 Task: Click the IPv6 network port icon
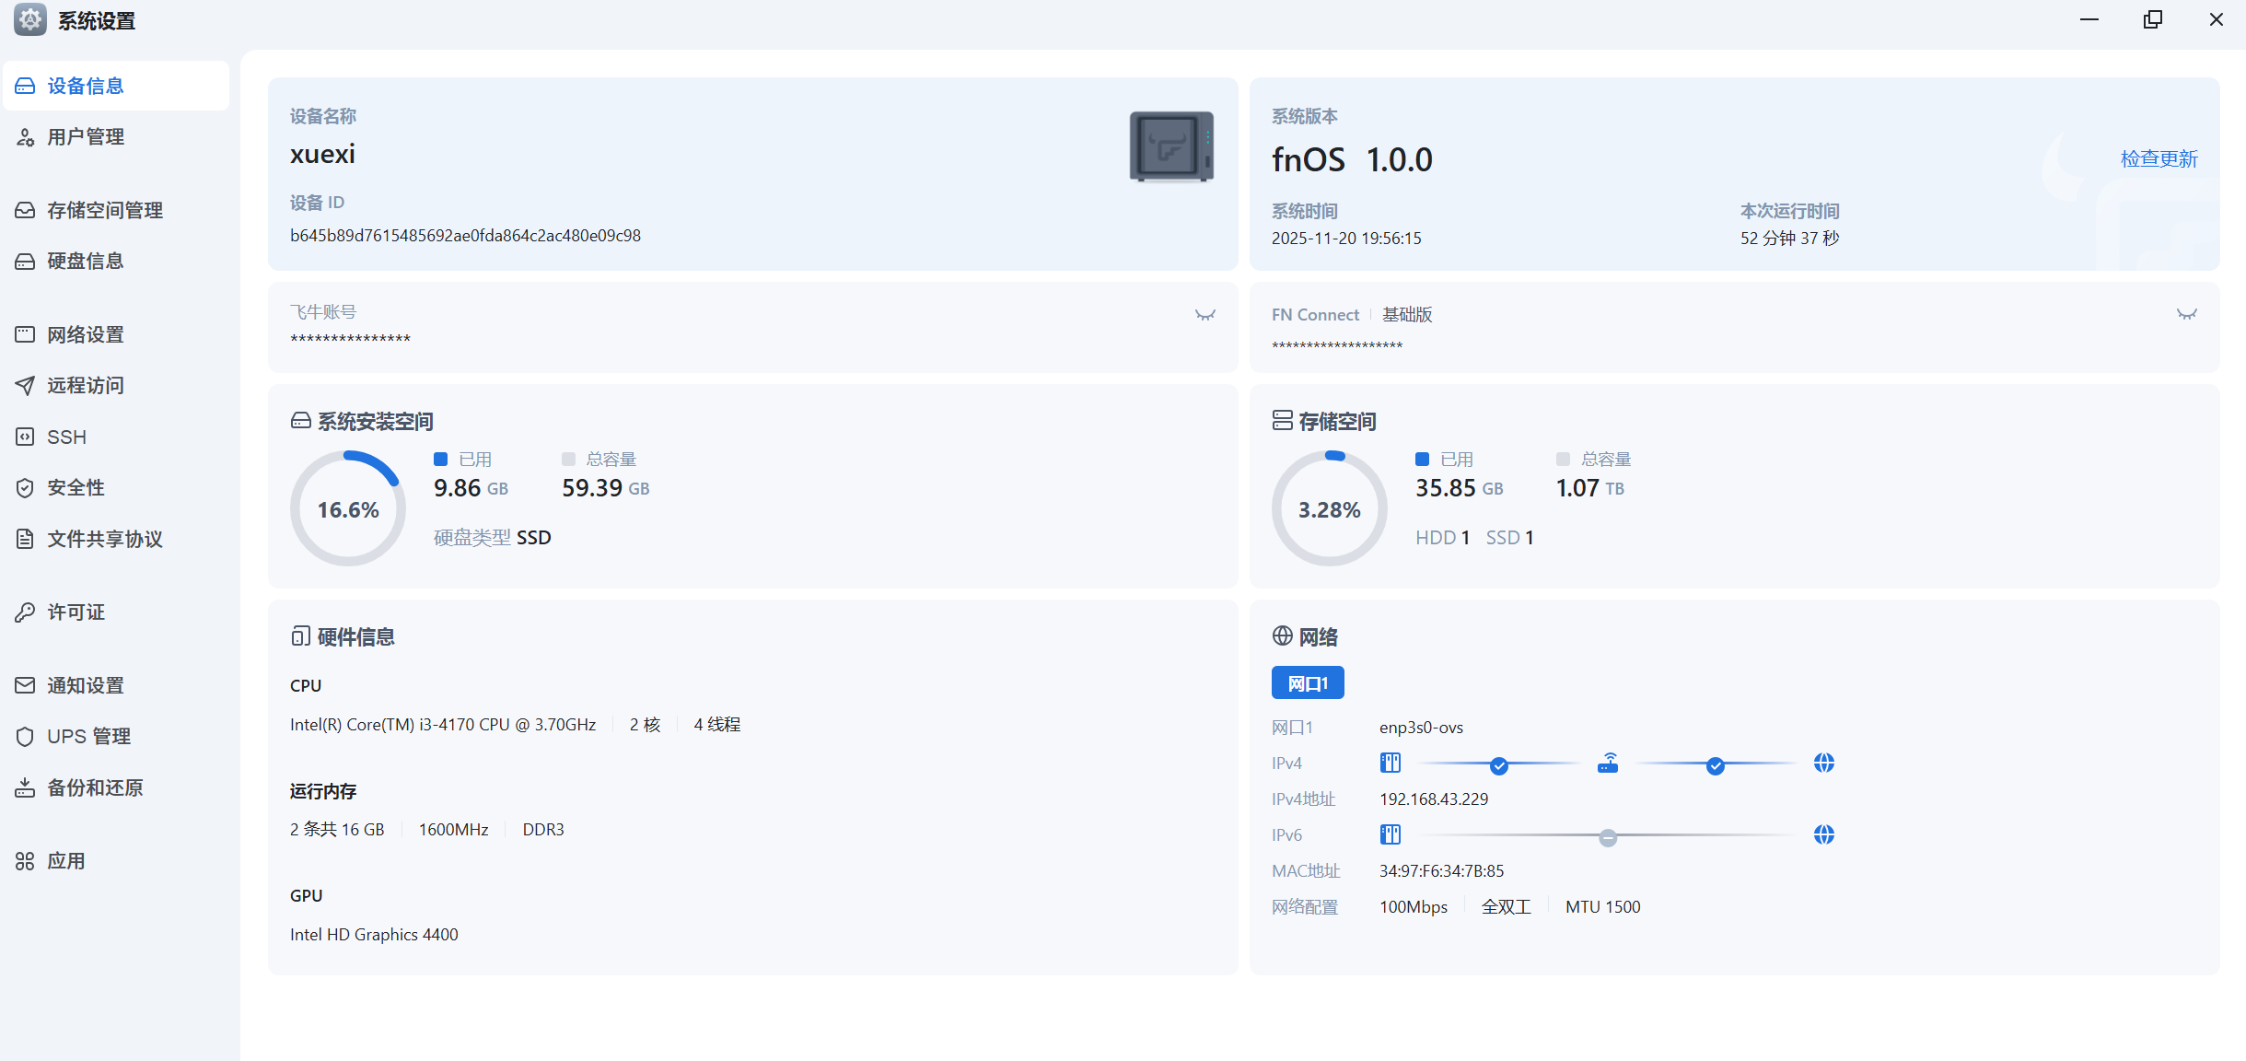click(x=1391, y=835)
